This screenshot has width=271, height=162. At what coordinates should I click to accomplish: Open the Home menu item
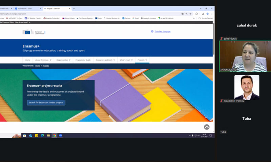pos(28,60)
